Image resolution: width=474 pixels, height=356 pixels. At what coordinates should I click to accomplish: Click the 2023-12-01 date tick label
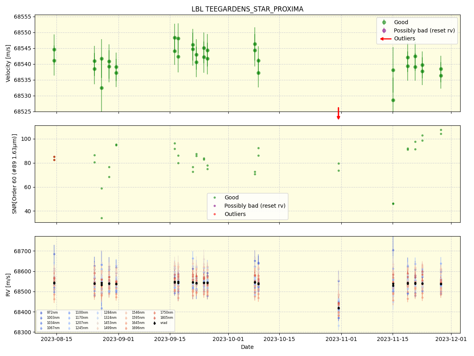click(x=451, y=339)
